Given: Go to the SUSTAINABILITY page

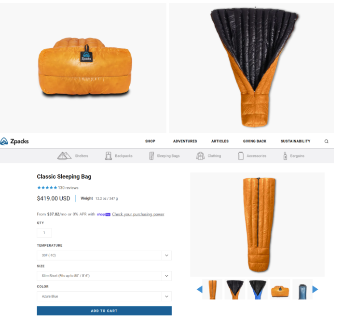Looking at the screenshot, I should point(295,141).
